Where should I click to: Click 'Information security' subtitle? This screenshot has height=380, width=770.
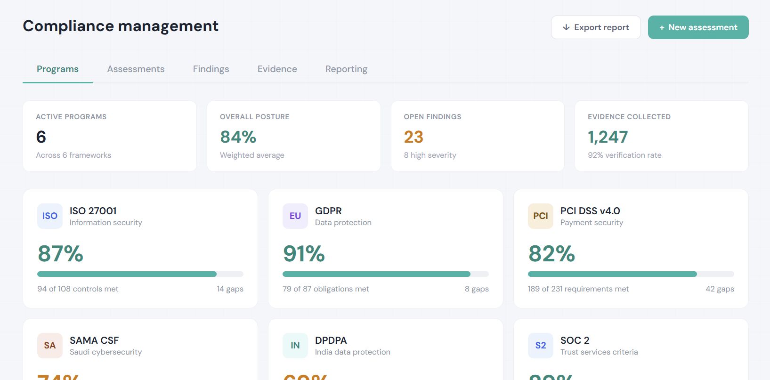click(106, 223)
